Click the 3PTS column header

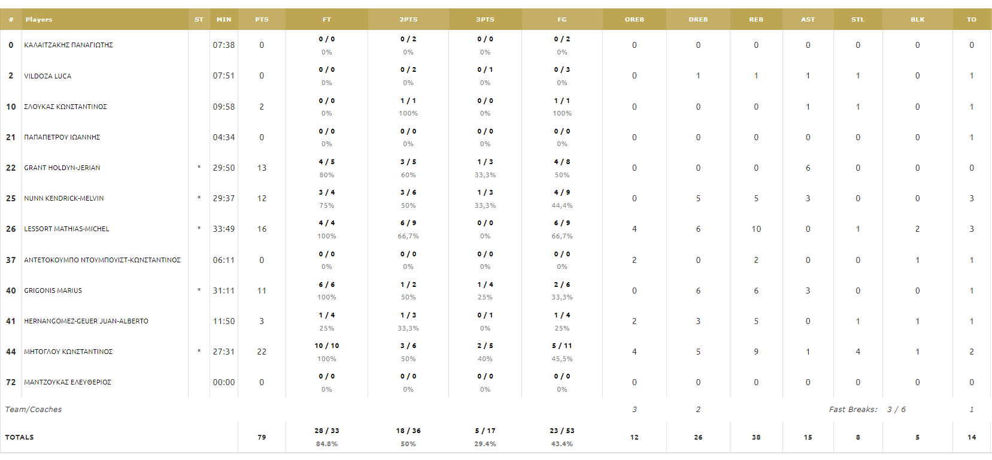point(485,19)
